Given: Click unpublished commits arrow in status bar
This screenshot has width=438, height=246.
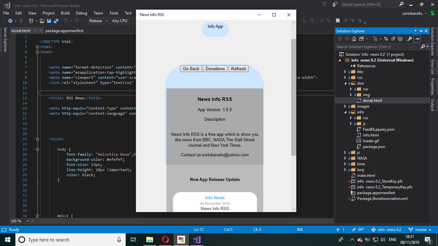Looking at the screenshot, I should click(x=338, y=230).
